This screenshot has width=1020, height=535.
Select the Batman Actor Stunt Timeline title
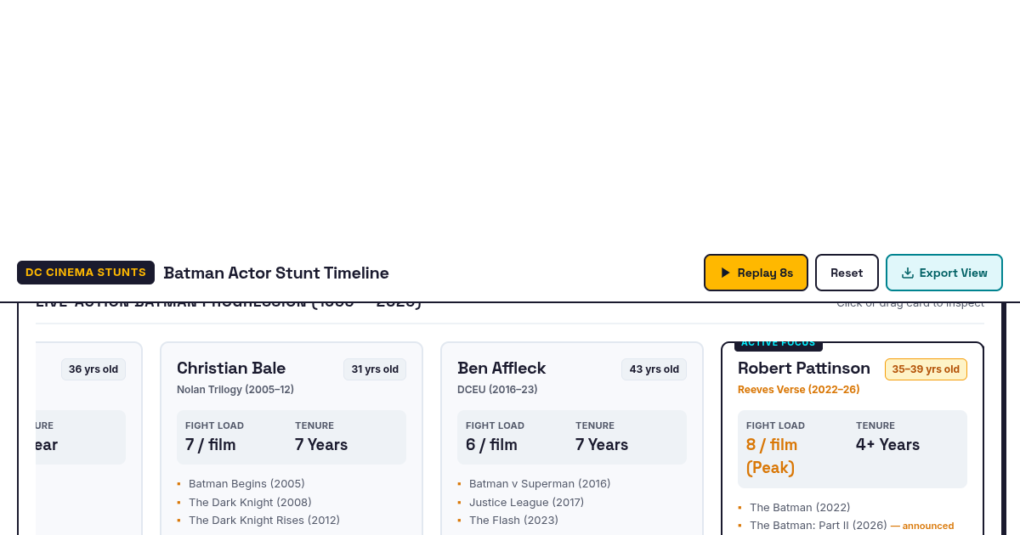(276, 273)
